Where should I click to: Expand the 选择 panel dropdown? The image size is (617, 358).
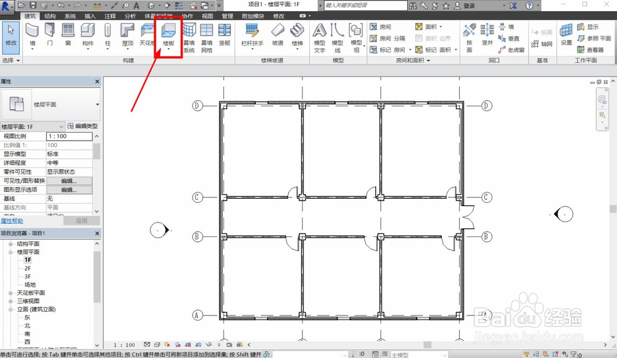(11, 60)
